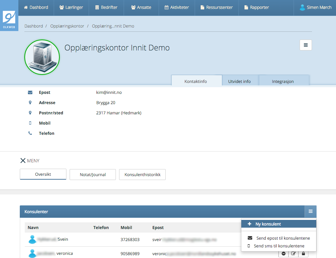The image size is (336, 258).
Task: Choose Send sms til konsulentene
Action: (278, 246)
